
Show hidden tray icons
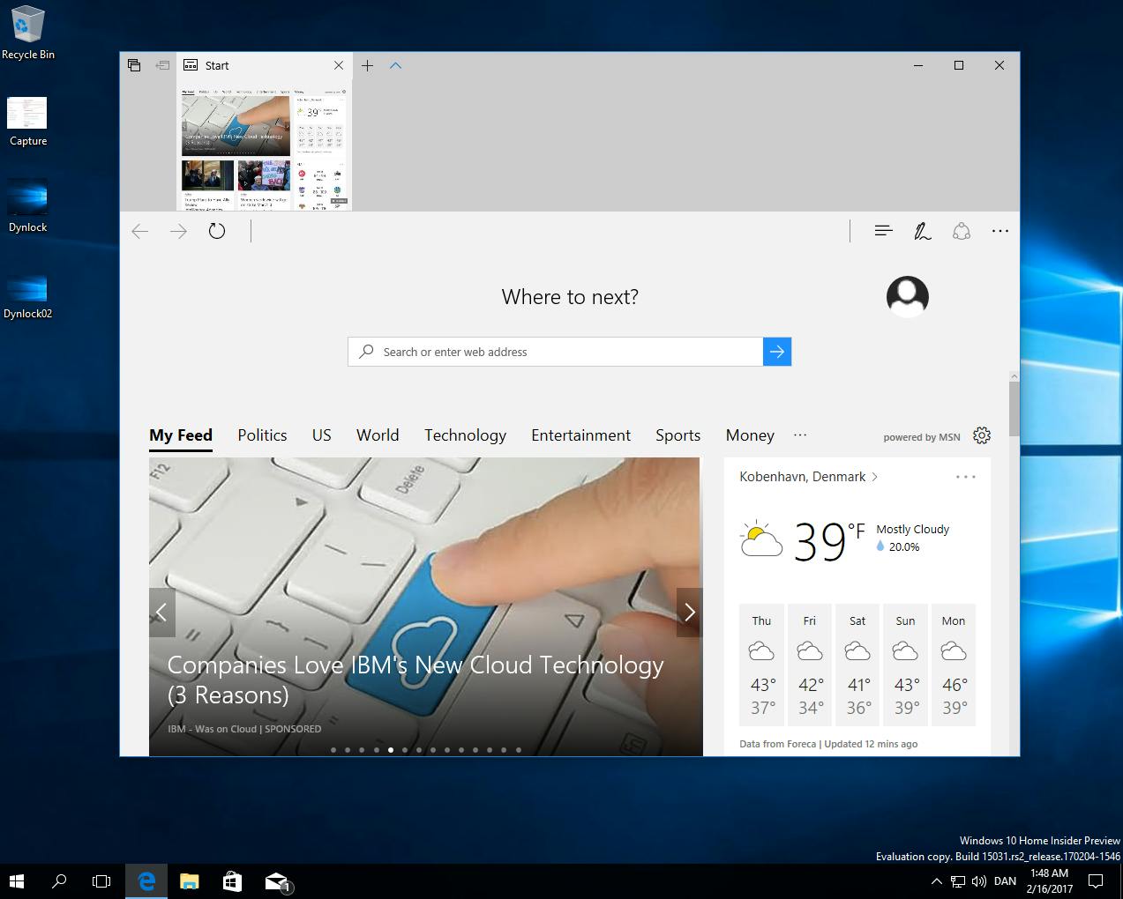(936, 880)
